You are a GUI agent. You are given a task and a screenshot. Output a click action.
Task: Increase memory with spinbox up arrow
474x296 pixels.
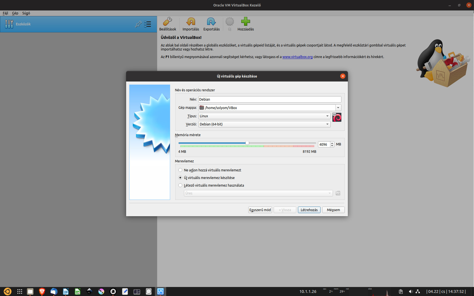(x=332, y=143)
